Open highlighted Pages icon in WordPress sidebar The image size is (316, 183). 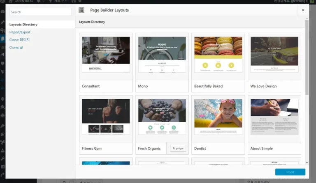click(2, 39)
